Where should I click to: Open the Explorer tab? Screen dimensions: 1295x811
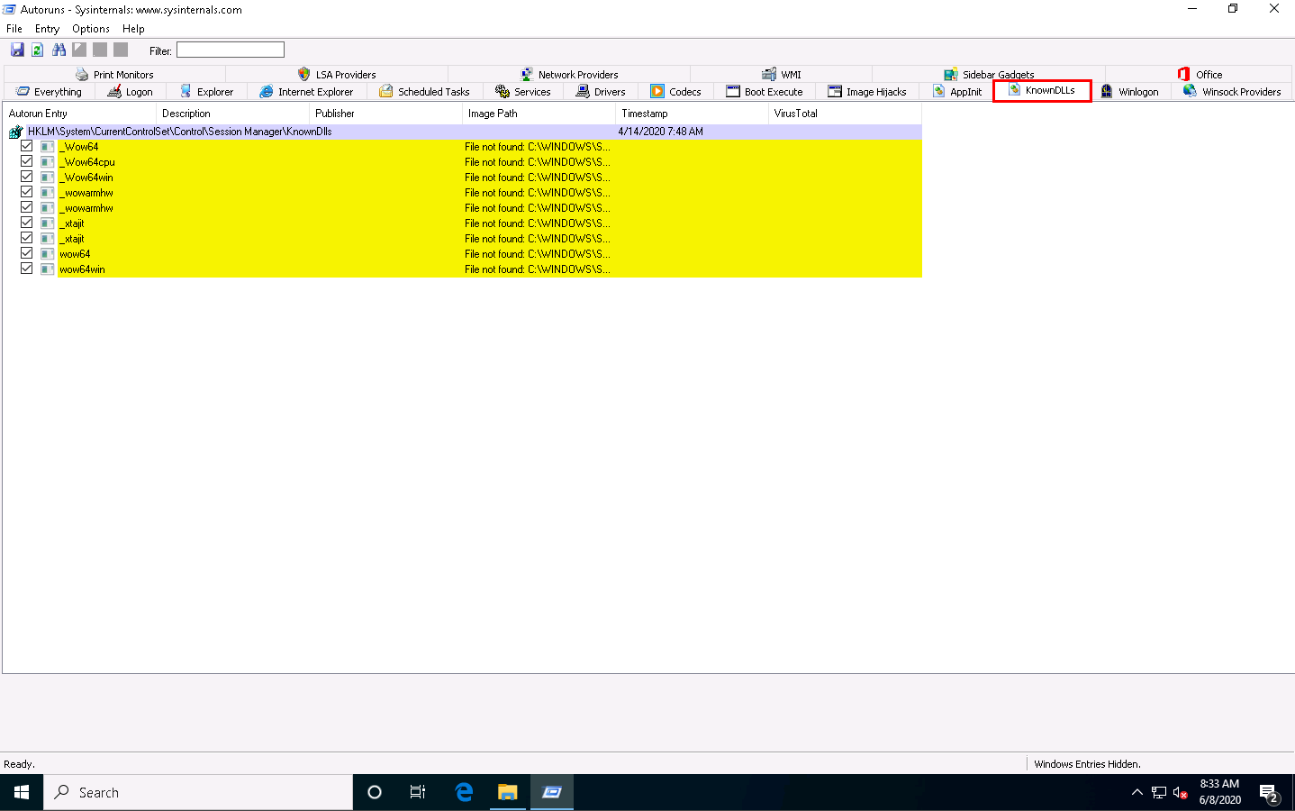tap(206, 92)
